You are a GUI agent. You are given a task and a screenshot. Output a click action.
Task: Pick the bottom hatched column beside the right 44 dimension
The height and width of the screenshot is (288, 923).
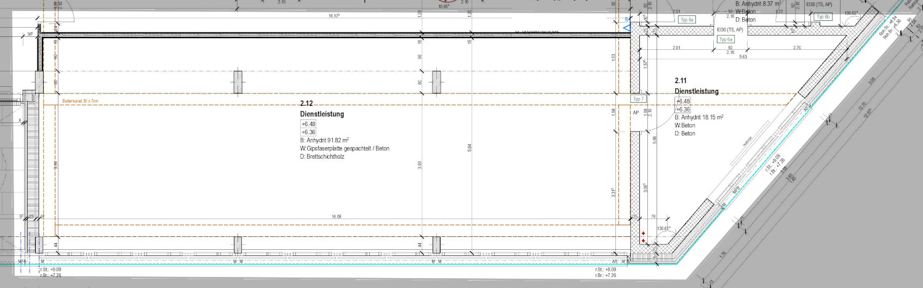click(x=437, y=246)
